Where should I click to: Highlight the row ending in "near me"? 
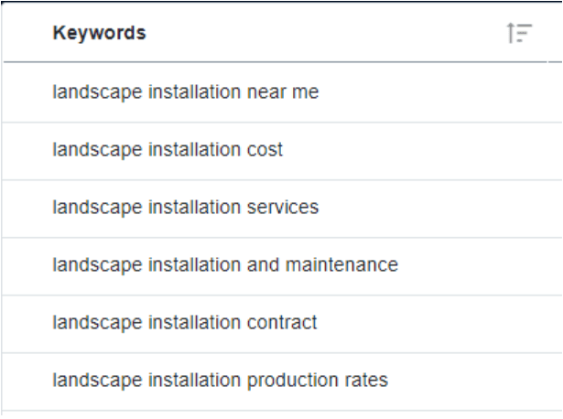coord(185,91)
